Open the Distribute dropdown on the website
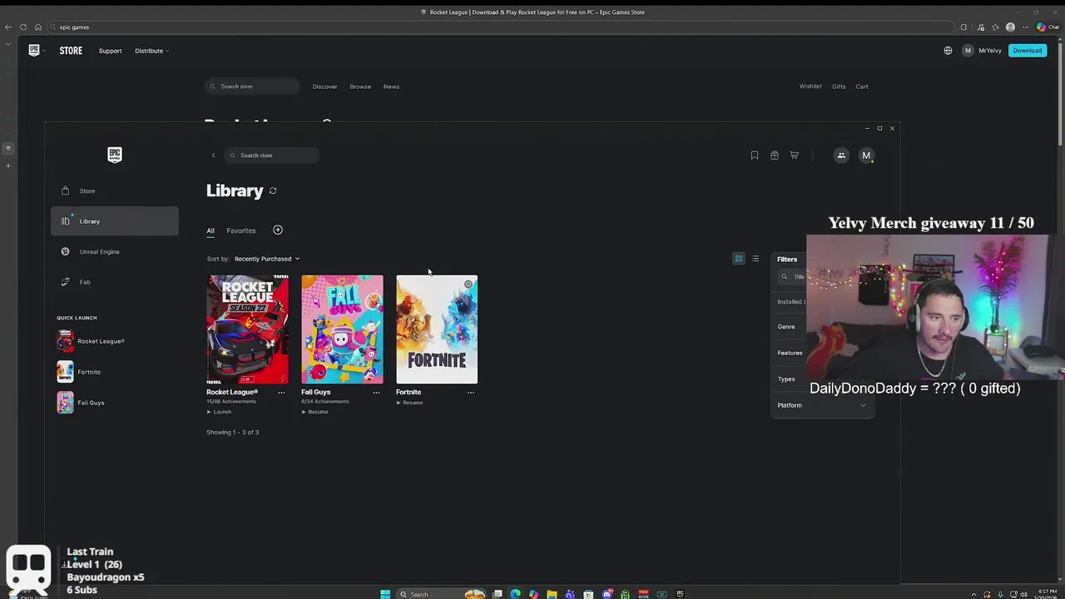This screenshot has width=1065, height=599. 151,51
